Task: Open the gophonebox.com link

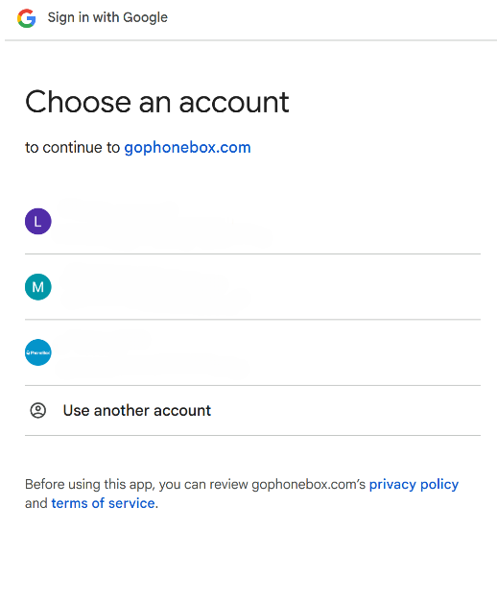Action: tap(188, 148)
